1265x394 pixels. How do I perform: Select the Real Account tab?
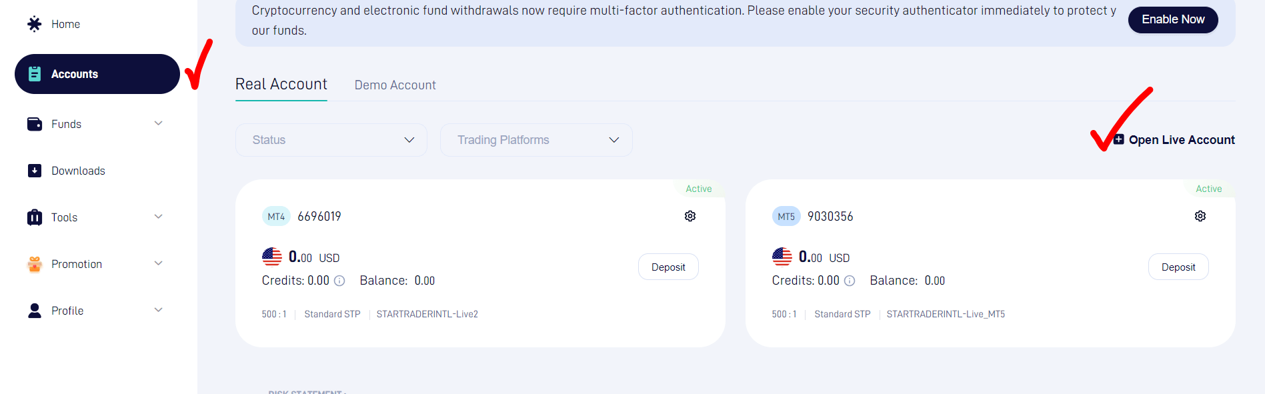[281, 84]
